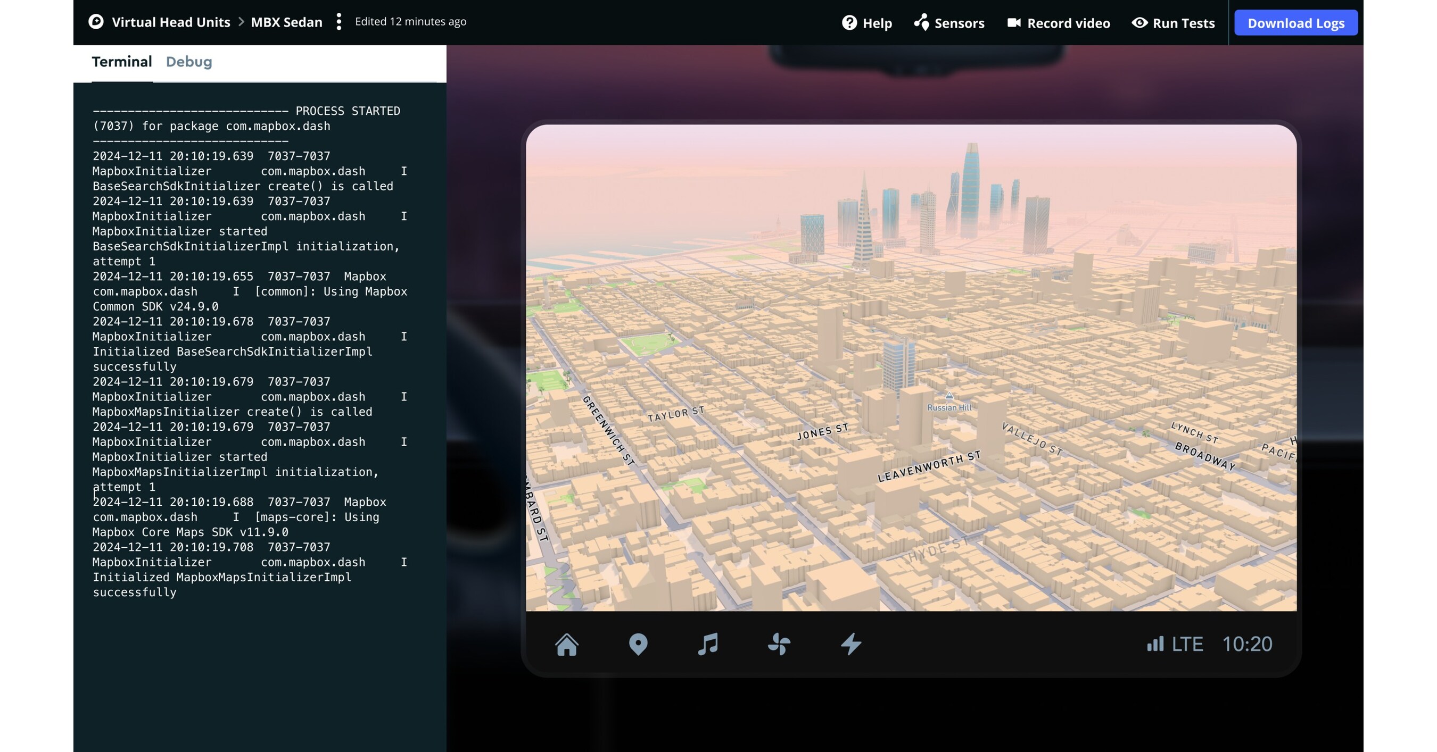Viewport: 1437px width, 752px height.
Task: Switch to the Terminal tab
Action: 121,61
